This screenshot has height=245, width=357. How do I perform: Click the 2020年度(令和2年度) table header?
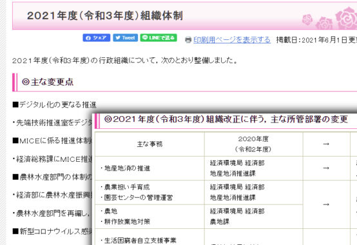[253, 144]
